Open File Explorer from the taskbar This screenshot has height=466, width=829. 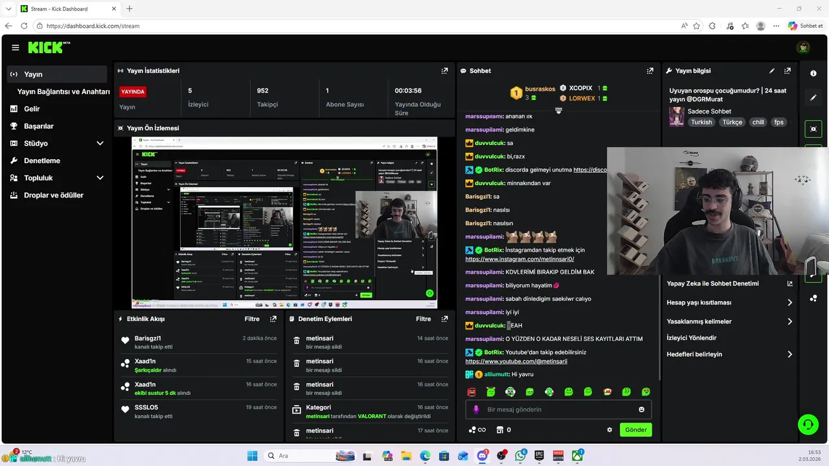pos(407,456)
